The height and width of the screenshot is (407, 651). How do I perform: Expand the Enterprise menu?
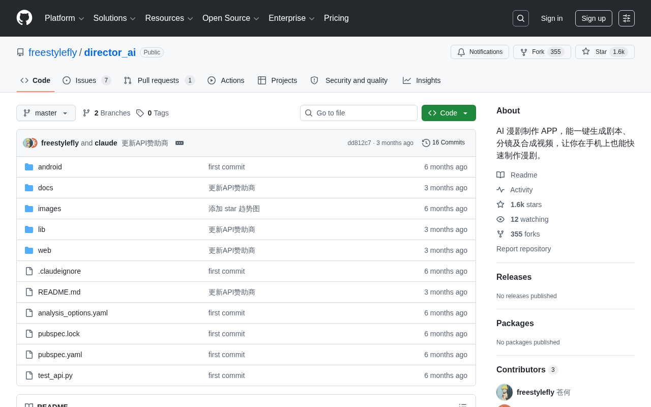(x=292, y=18)
